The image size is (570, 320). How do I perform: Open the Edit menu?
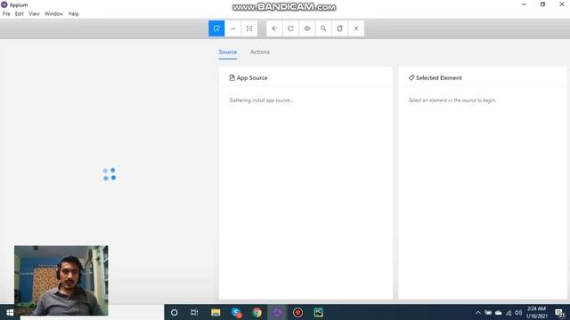(x=20, y=14)
